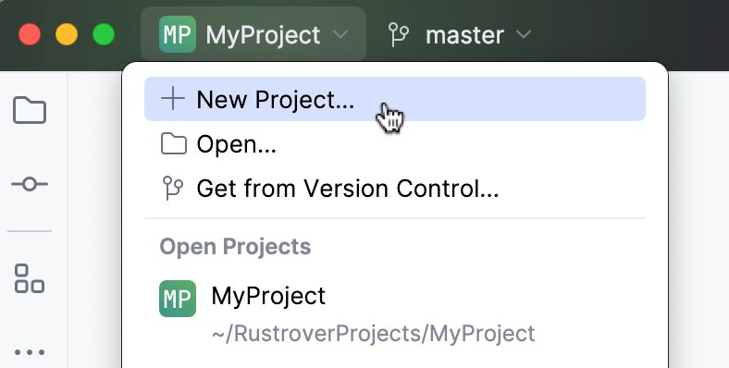Click the ~/RustroverProjects/MyProject path
729x368 pixels.
tap(373, 334)
